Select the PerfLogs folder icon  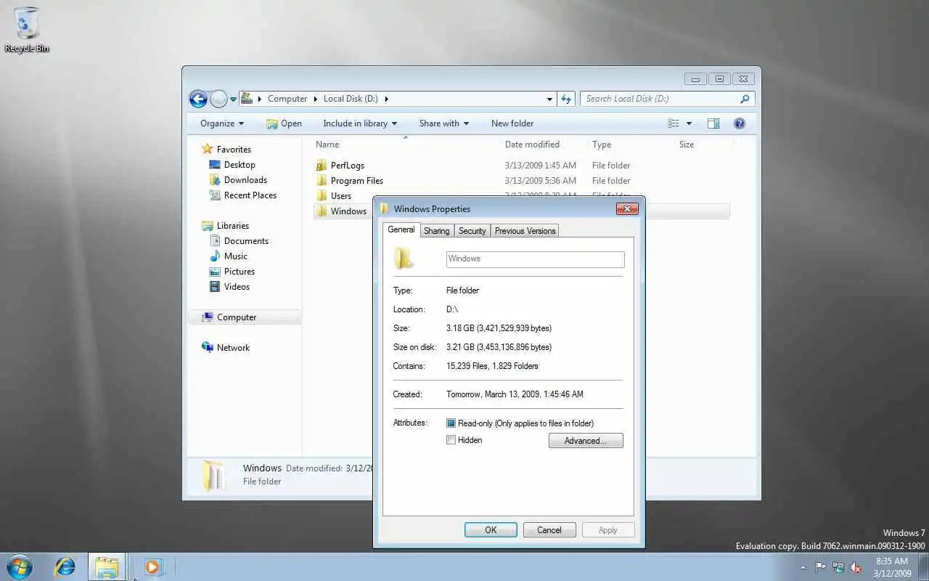click(x=322, y=166)
